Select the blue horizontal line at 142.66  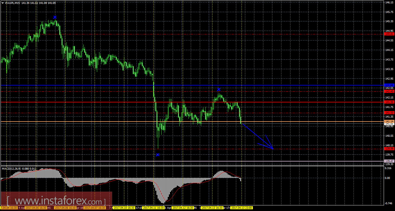pos(192,85)
